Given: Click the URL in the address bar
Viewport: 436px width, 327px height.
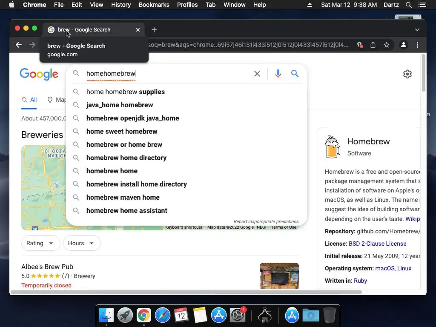Looking at the screenshot, I should pyautogui.click(x=248, y=45).
